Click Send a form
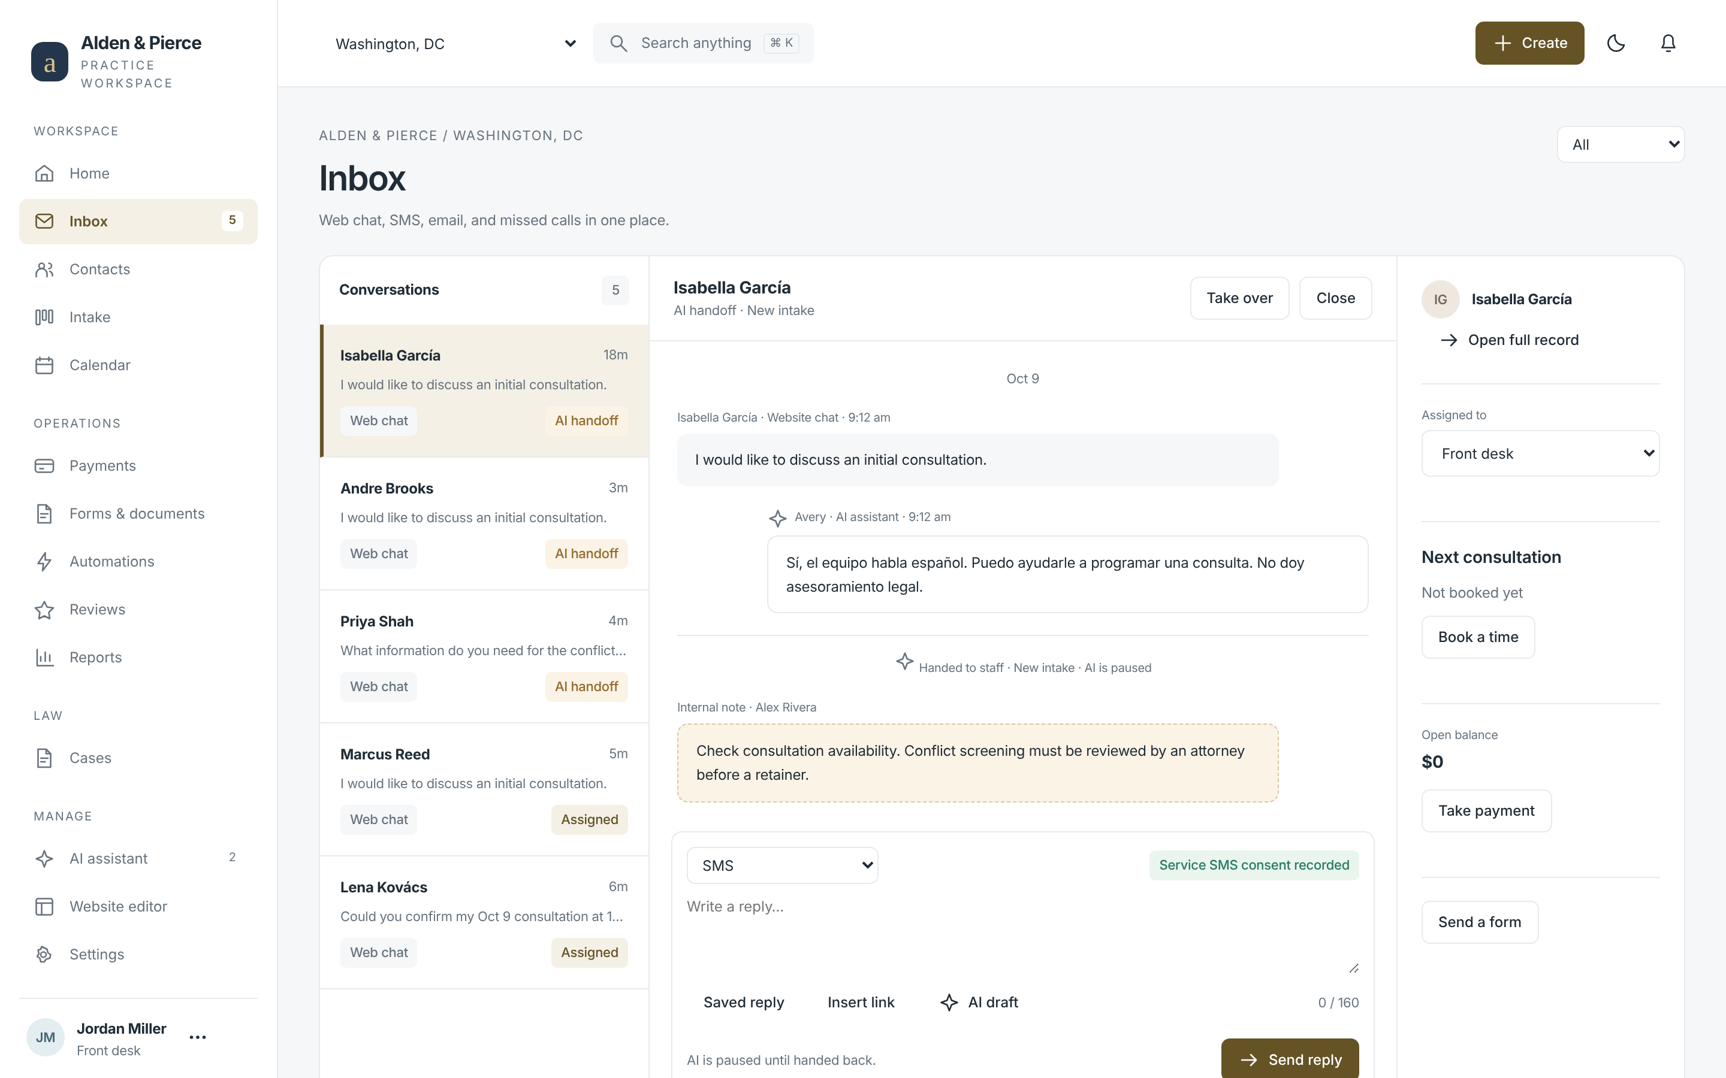The height and width of the screenshot is (1078, 1726). point(1480,922)
